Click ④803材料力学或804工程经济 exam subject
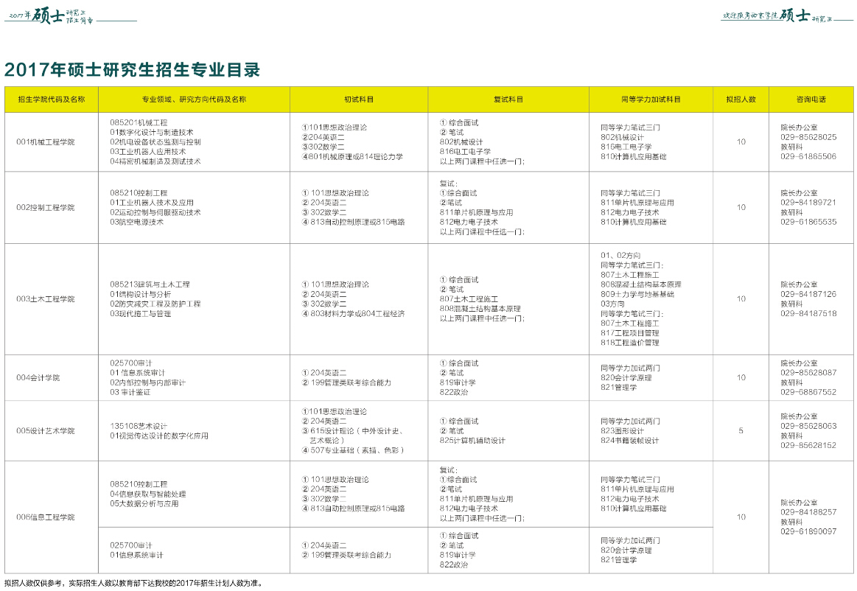The width and height of the screenshot is (857, 591). (353, 314)
